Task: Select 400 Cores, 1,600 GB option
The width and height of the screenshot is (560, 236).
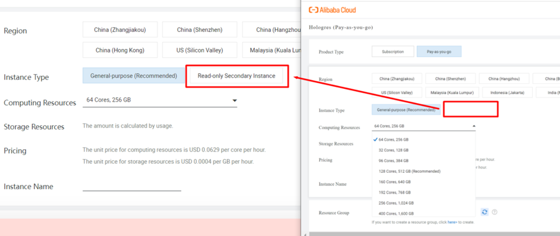Action: pyautogui.click(x=423, y=213)
